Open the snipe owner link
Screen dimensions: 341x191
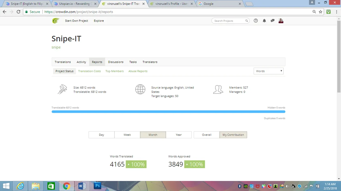click(56, 47)
